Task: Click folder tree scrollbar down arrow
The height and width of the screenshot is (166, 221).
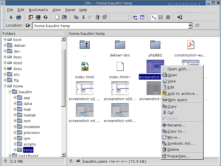Action: [63, 155]
